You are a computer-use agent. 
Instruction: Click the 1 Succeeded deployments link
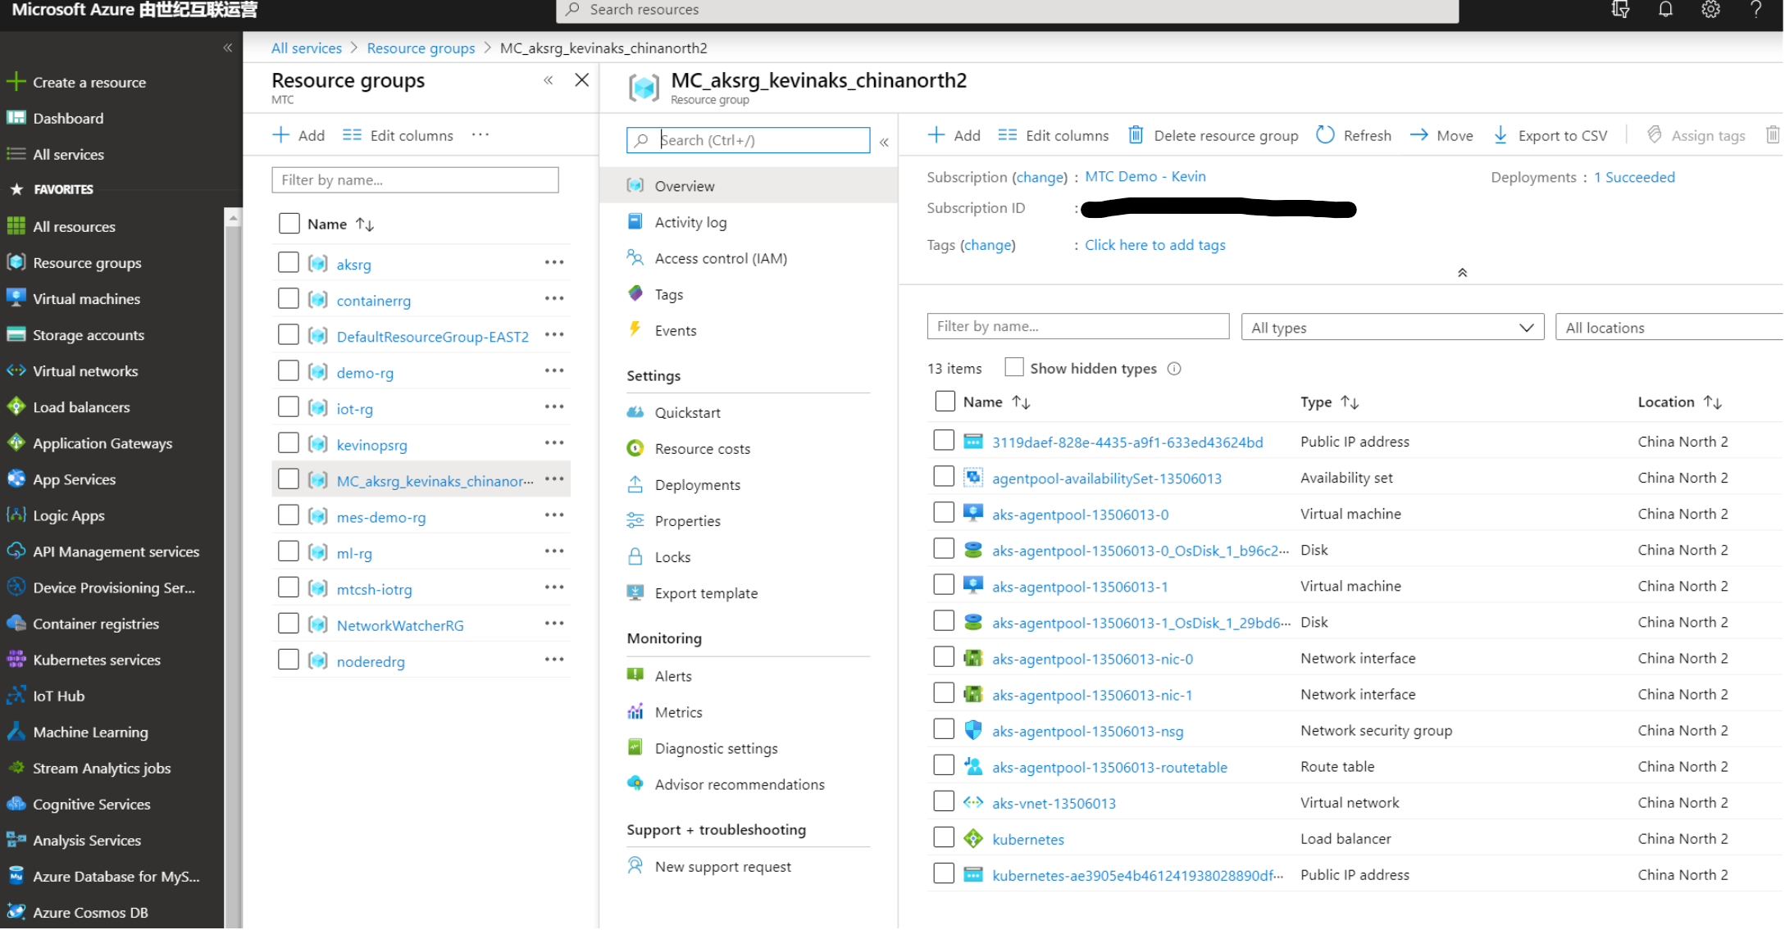(x=1633, y=177)
